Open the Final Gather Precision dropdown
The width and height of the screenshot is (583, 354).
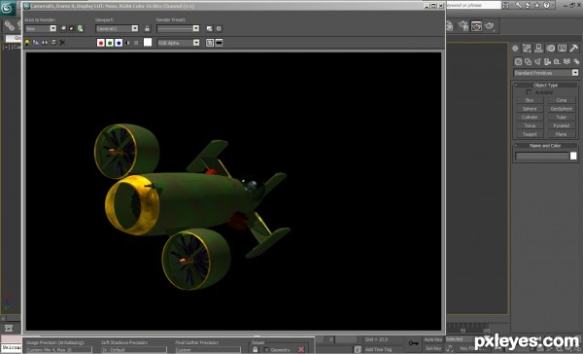click(x=208, y=350)
